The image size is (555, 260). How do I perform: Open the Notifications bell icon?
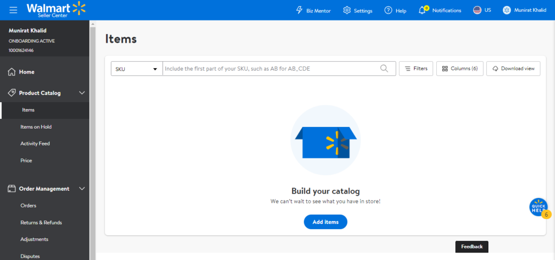[422, 10]
